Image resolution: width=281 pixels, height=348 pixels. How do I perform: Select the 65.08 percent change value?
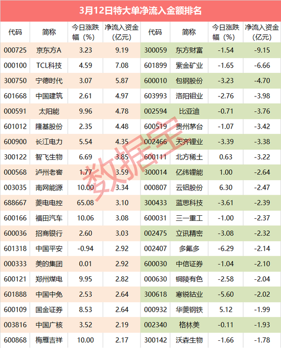click(x=85, y=202)
